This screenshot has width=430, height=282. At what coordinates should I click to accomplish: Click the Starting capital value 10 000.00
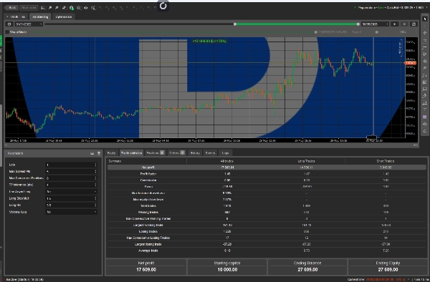(x=227, y=270)
